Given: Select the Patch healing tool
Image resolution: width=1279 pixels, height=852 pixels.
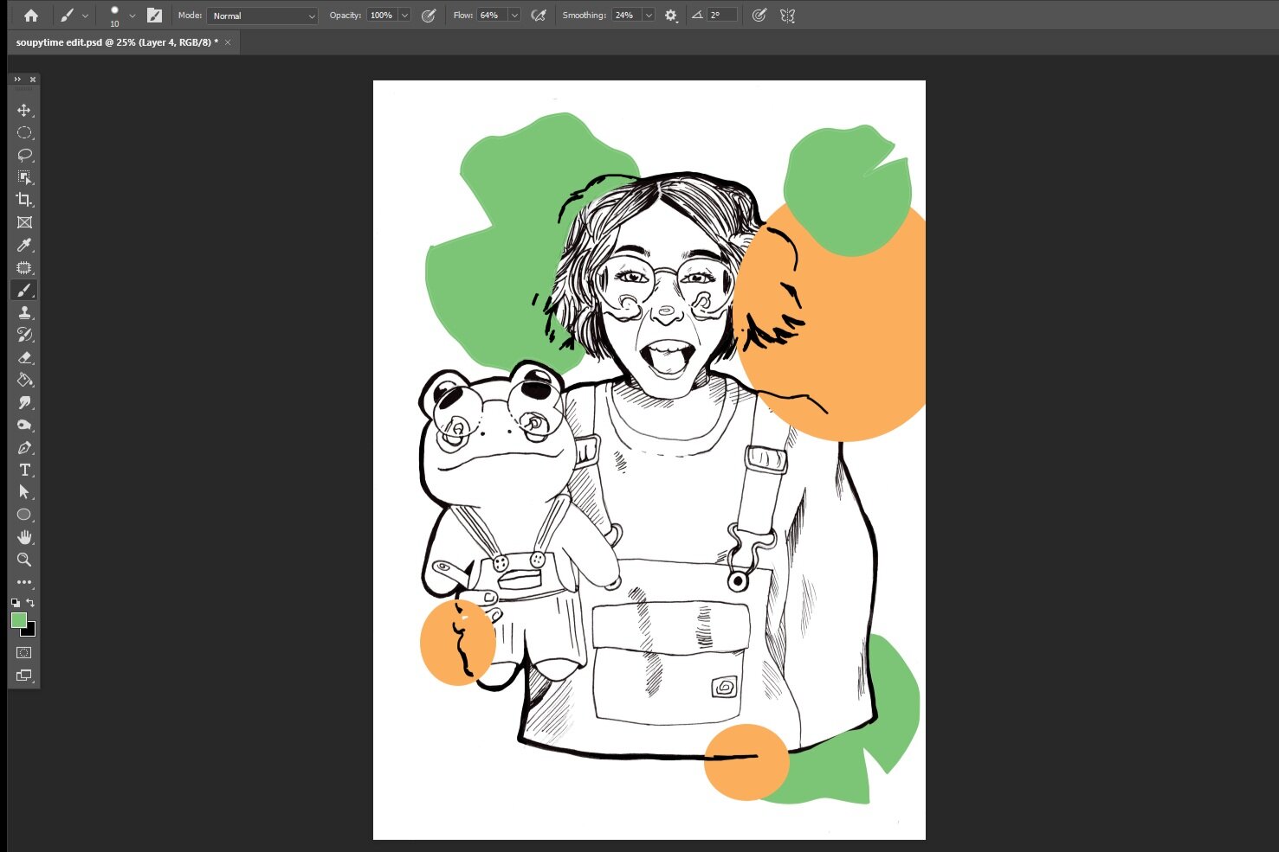Looking at the screenshot, I should pos(24,267).
